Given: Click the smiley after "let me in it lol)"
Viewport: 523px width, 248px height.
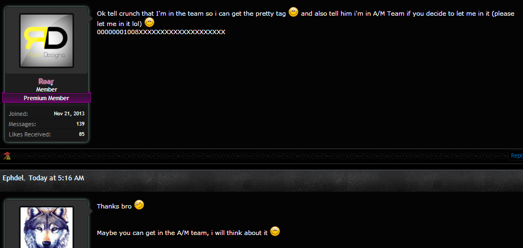Looking at the screenshot, I should [149, 23].
